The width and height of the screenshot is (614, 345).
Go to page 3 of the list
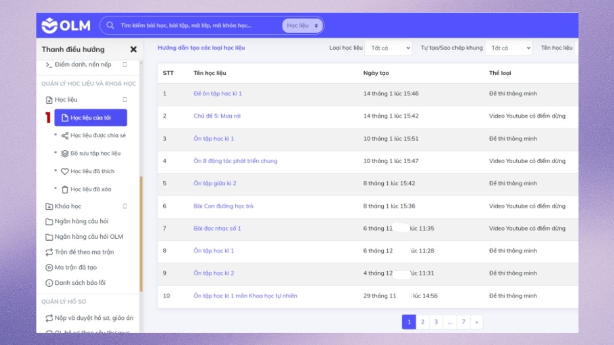436,322
